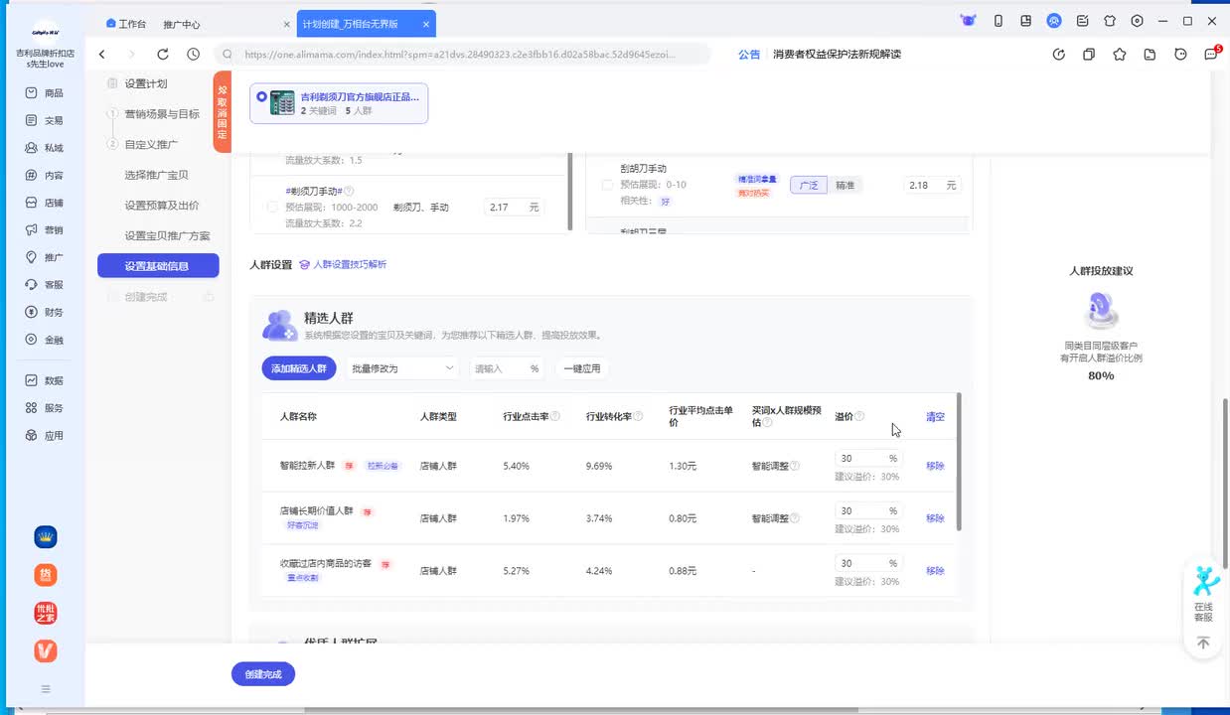Go to step 营销场景与目标
Image resolution: width=1230 pixels, height=715 pixels.
pyautogui.click(x=161, y=114)
